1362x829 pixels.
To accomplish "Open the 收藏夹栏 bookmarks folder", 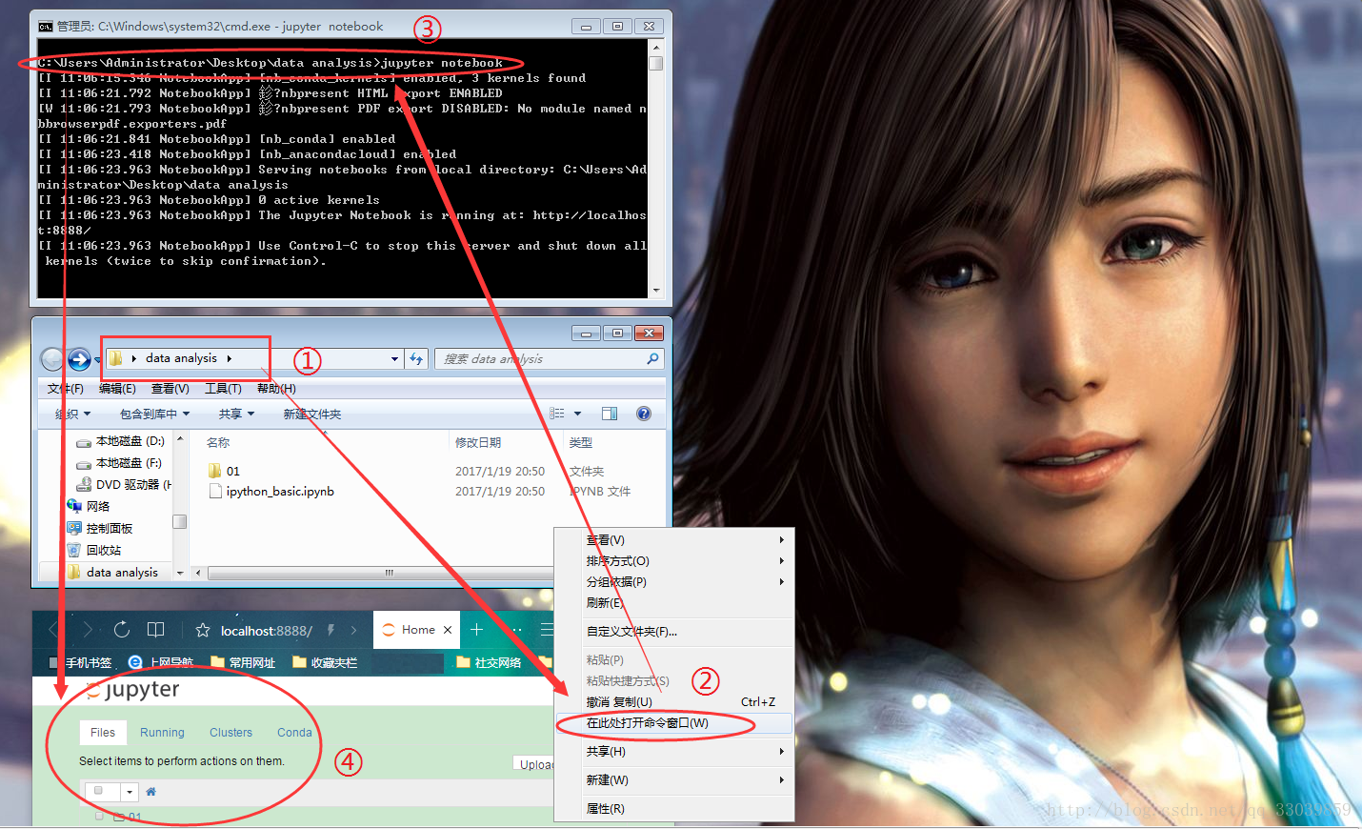I will pyautogui.click(x=325, y=662).
